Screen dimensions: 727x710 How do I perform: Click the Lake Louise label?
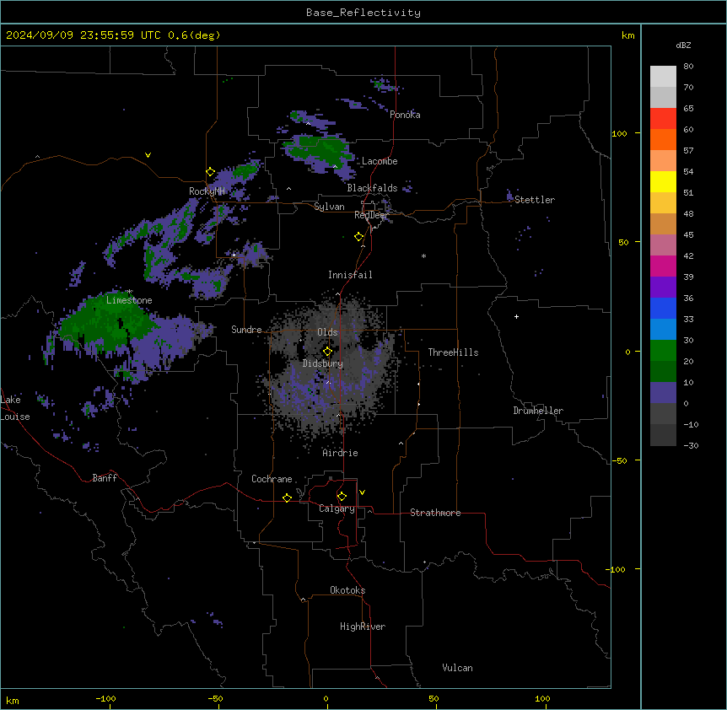tap(15, 408)
